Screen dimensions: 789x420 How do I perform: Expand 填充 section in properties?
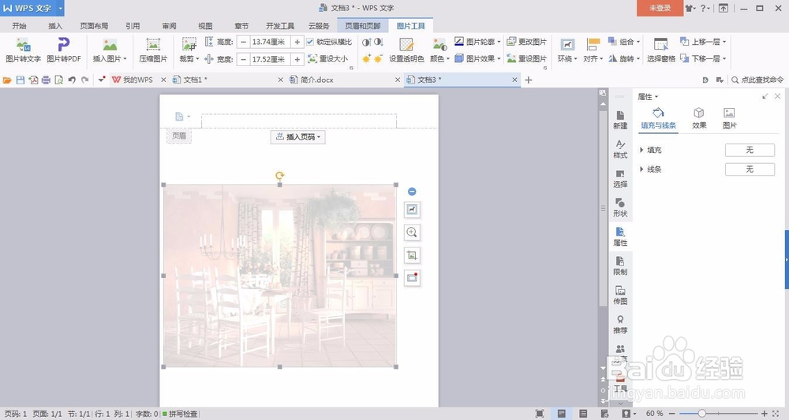pos(641,150)
